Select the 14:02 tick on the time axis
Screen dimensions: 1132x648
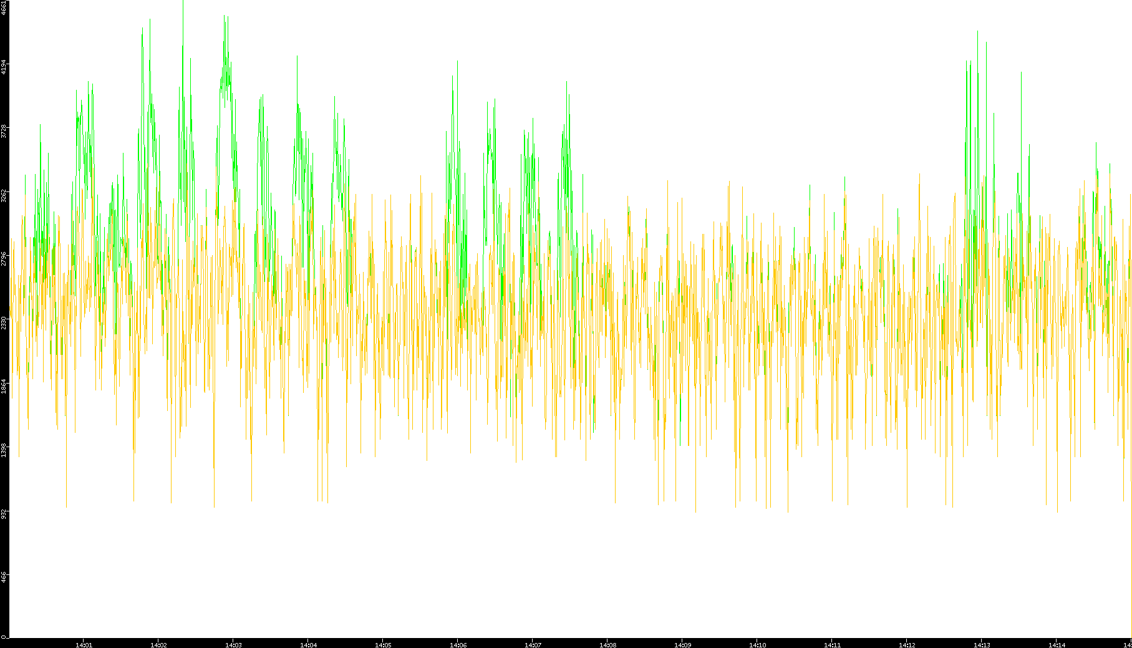click(x=158, y=645)
